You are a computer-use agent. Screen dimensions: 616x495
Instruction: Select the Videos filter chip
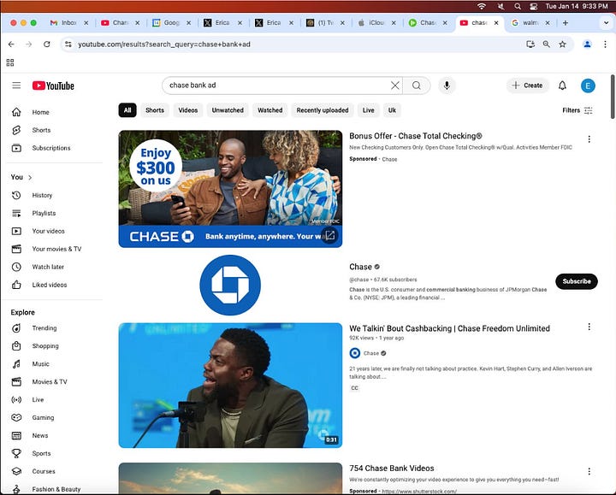pos(187,110)
